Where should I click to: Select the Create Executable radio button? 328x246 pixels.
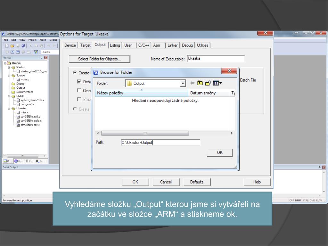pos(75,73)
